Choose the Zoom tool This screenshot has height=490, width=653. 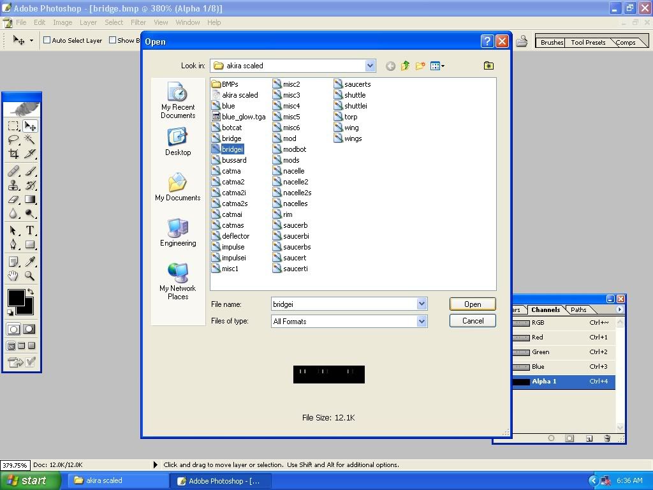[x=30, y=276]
